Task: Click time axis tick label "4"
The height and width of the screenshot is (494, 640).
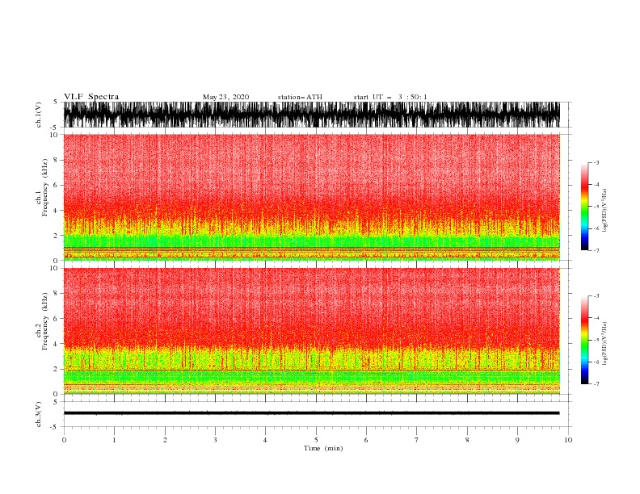Action: (265, 440)
